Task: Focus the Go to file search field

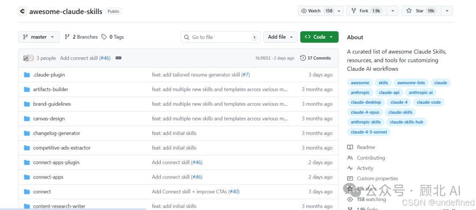Action: (x=220, y=37)
